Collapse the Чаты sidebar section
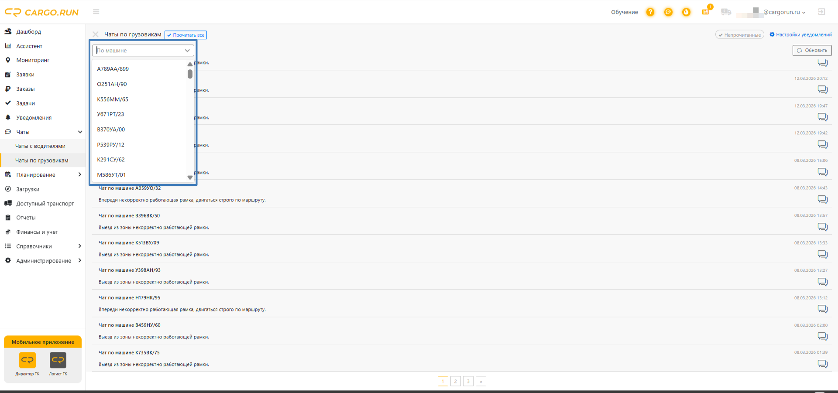 80,132
